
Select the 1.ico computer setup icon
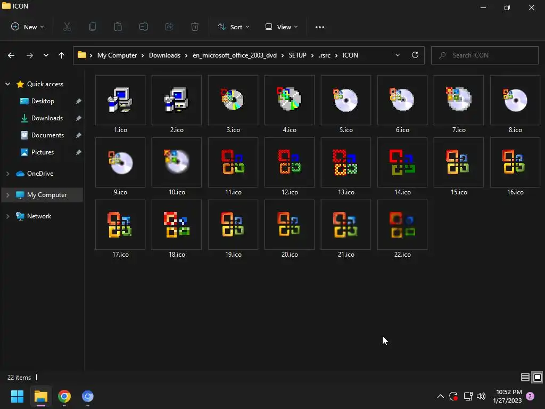click(x=120, y=100)
